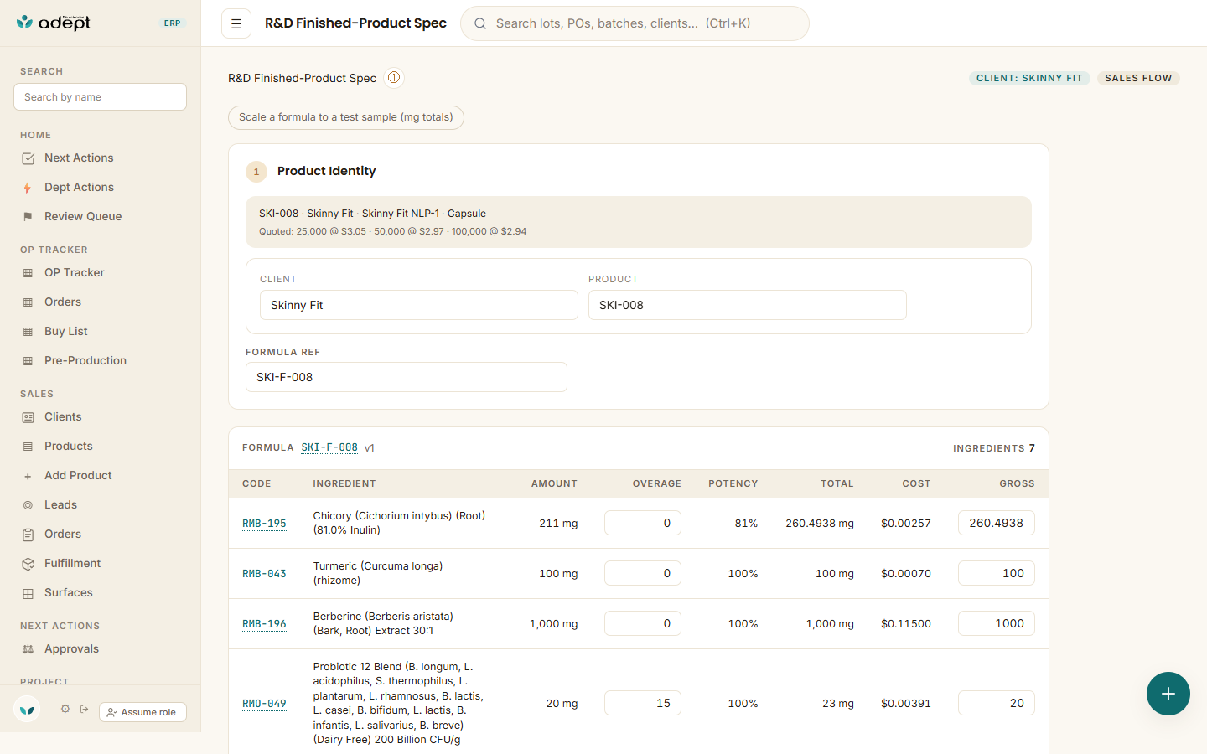The image size is (1207, 754).
Task: Open ingredient code RMB-196 link
Action: point(264,624)
